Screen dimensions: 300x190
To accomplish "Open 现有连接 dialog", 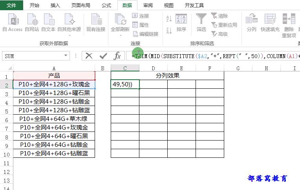I will pyautogui.click(x=96, y=22).
